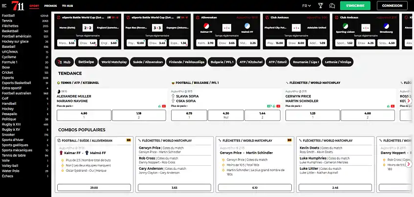Click next arrow in Combos Populaires carousel
Viewport: 414px width, 197px height.
(x=409, y=164)
